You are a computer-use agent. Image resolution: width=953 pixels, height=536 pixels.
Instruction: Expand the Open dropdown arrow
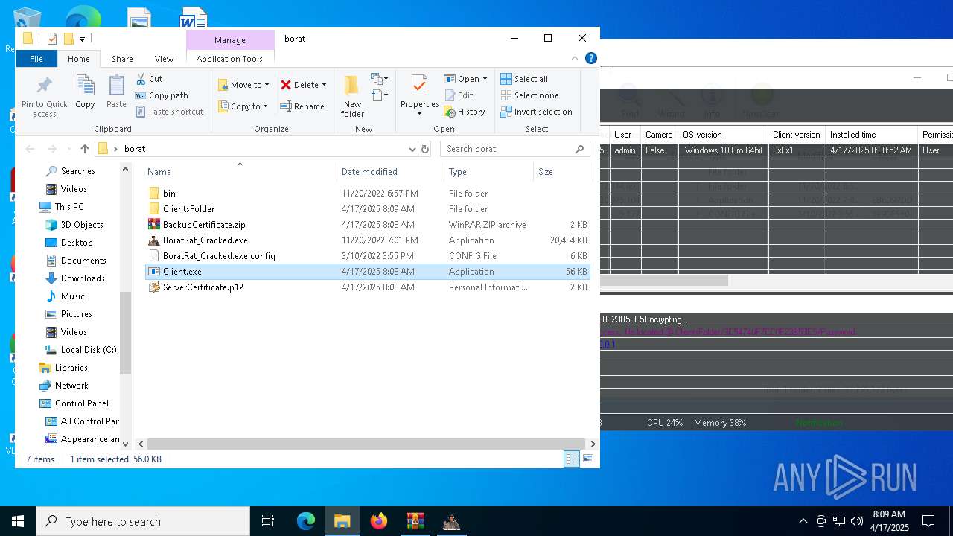click(x=485, y=79)
